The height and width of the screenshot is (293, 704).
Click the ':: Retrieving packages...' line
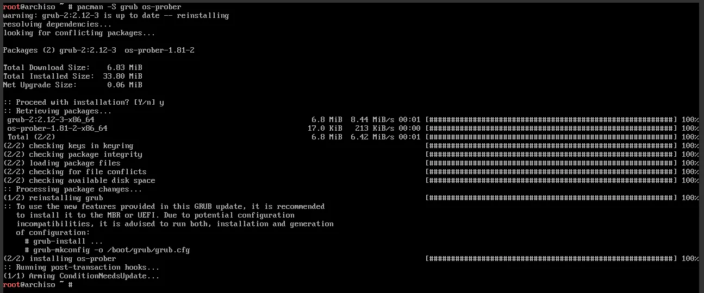pyautogui.click(x=58, y=111)
